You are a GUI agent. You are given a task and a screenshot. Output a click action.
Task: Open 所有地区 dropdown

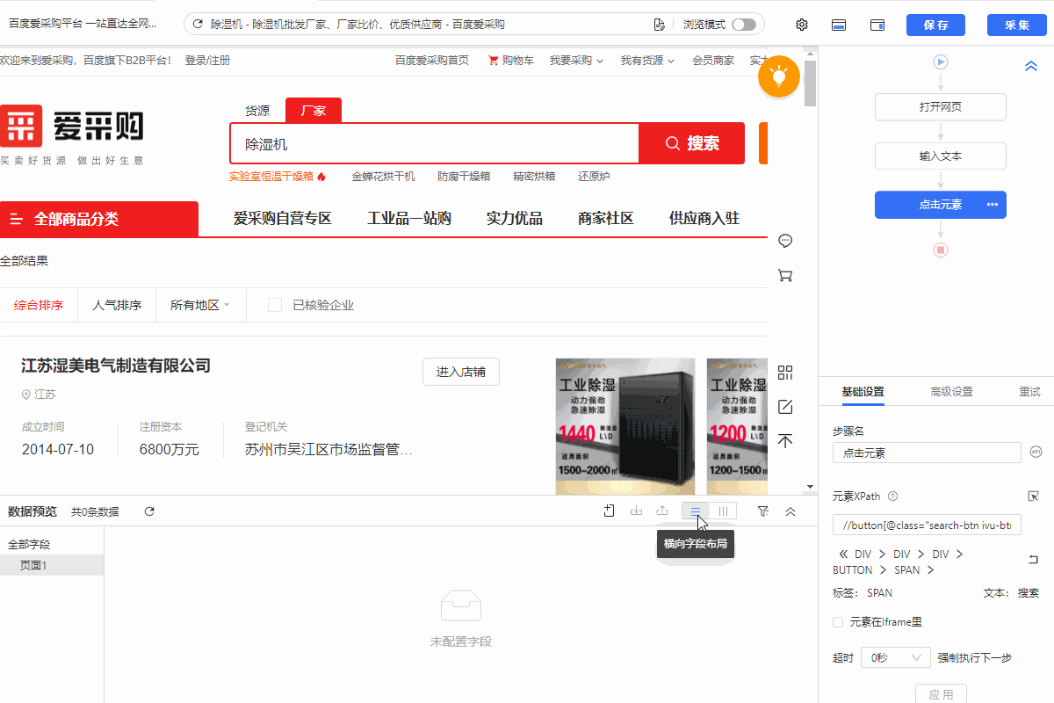tap(200, 305)
